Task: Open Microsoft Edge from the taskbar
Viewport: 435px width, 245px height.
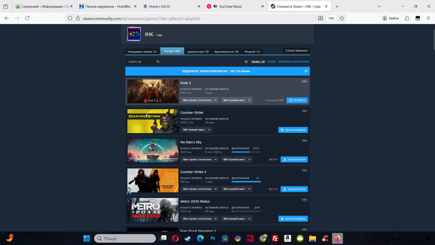Action: click(200, 239)
